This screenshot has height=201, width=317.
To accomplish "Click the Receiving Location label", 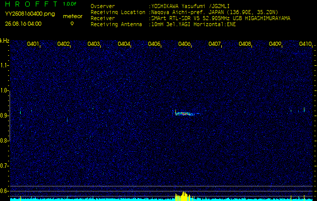I will click(118, 12).
